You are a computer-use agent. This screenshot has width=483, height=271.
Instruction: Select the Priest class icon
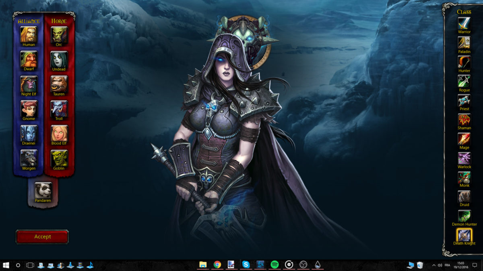tap(464, 100)
